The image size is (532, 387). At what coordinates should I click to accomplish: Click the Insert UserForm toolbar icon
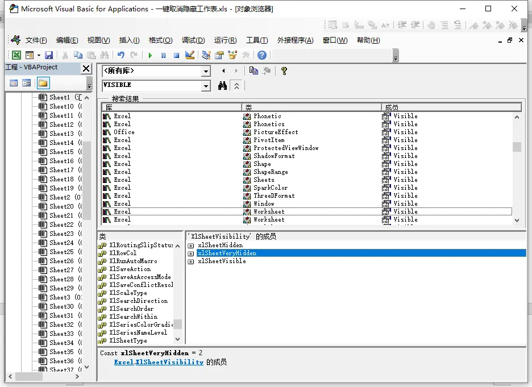point(30,55)
